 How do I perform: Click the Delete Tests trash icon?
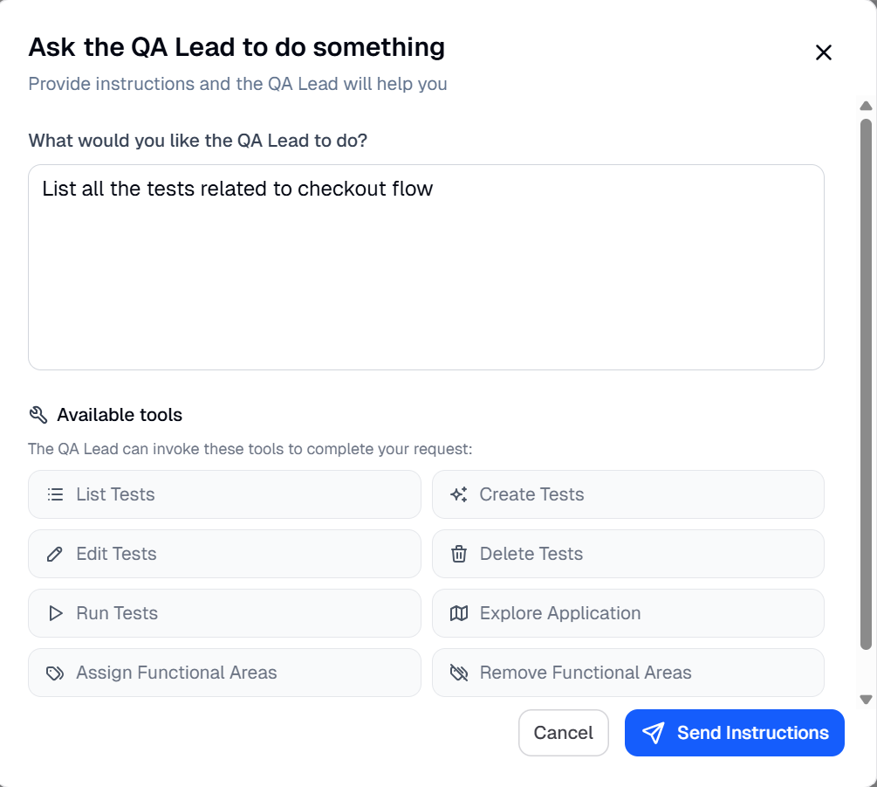458,554
